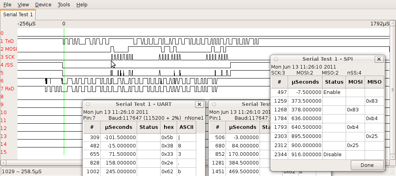Click the UART Pin:7 window title bar
This screenshot has height=176, width=396.
coord(144,104)
